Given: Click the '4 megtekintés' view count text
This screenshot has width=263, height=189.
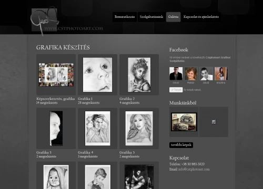Looking at the screenshot, I should tap(129, 103).
